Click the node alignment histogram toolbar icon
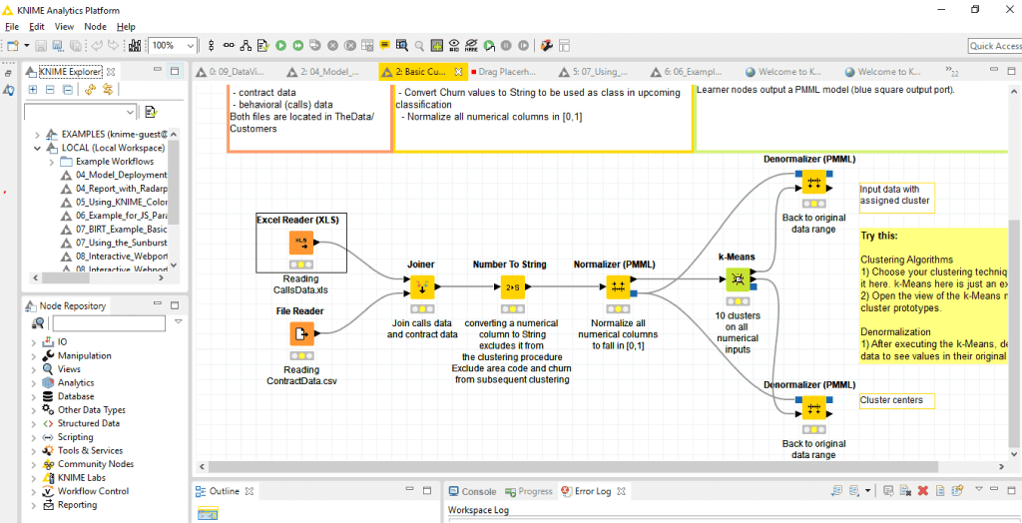The height and width of the screenshot is (523, 1022). coord(135,46)
